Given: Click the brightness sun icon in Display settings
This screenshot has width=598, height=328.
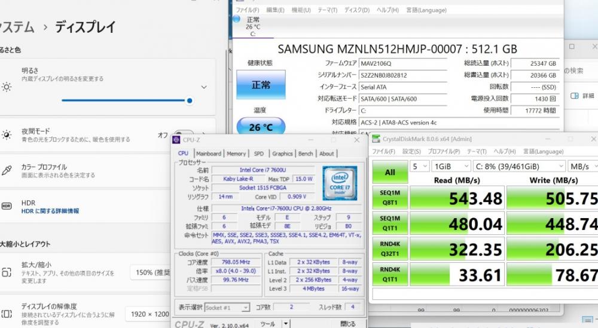Looking at the screenshot, I should (x=7, y=87).
